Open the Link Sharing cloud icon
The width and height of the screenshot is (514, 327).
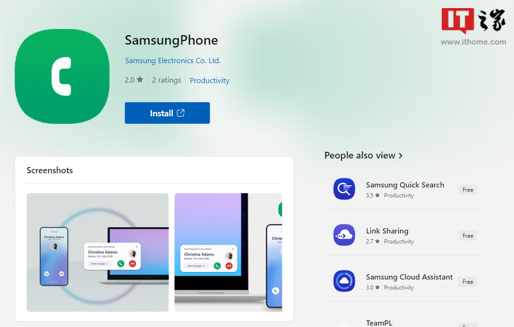click(344, 235)
